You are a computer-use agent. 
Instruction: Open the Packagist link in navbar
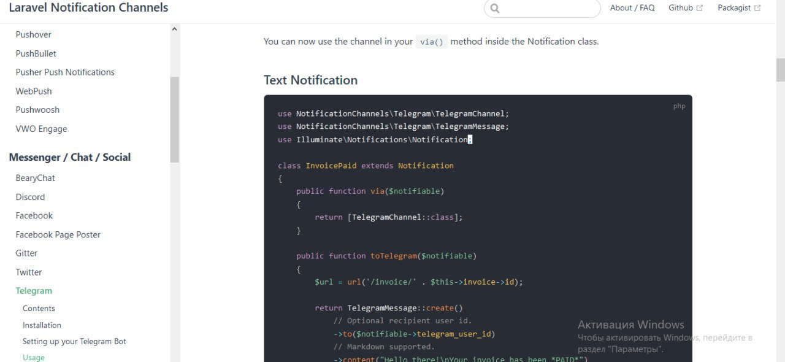(734, 8)
